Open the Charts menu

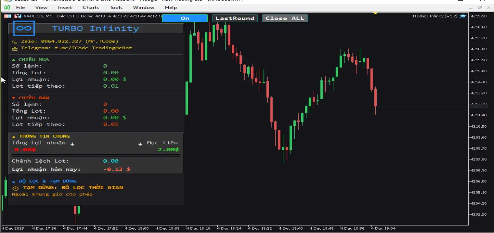(x=91, y=7)
